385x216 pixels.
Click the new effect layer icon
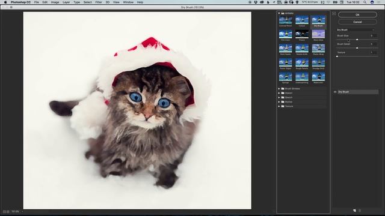point(354,211)
